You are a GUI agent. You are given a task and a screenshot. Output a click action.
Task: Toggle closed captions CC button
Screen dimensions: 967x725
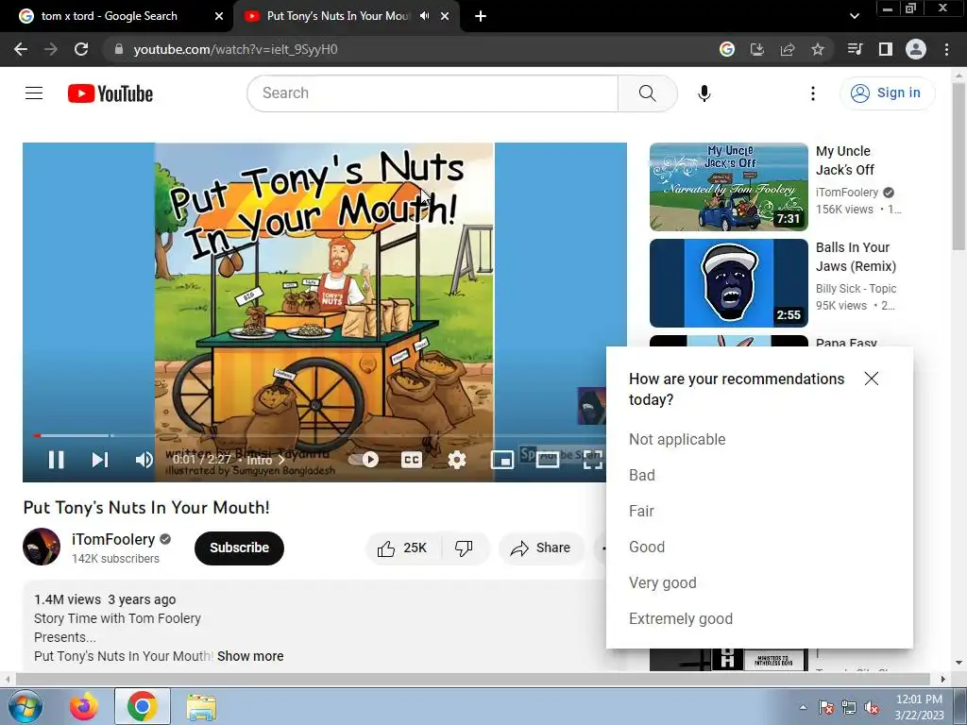pos(412,460)
